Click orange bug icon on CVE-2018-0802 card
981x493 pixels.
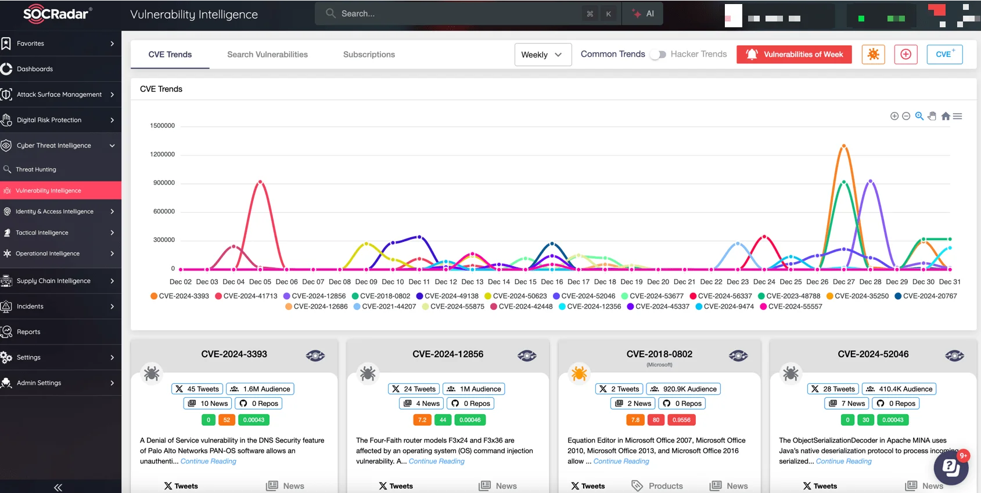tap(579, 373)
